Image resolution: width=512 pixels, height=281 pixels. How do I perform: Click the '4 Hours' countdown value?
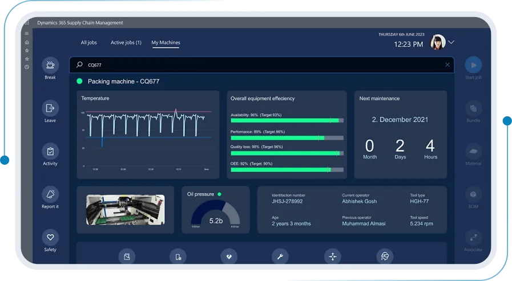tap(430, 149)
